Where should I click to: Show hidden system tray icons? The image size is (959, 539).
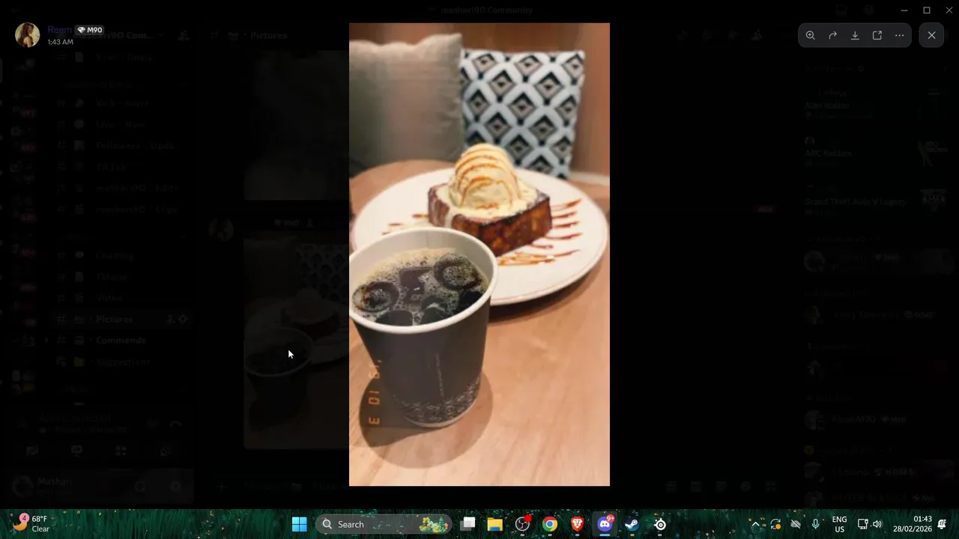(755, 524)
